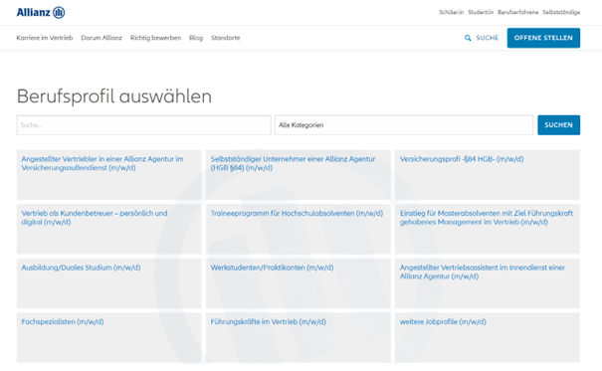Focus the Suche text input field
Screen dimensions: 602x371
pyautogui.click(x=143, y=125)
